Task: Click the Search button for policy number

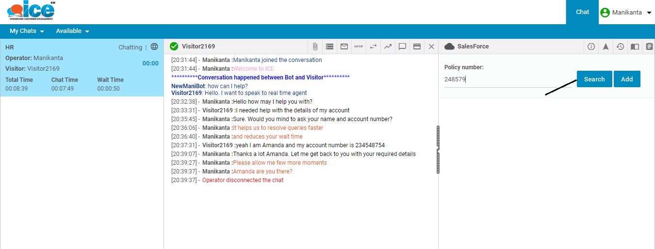Action: 594,79
